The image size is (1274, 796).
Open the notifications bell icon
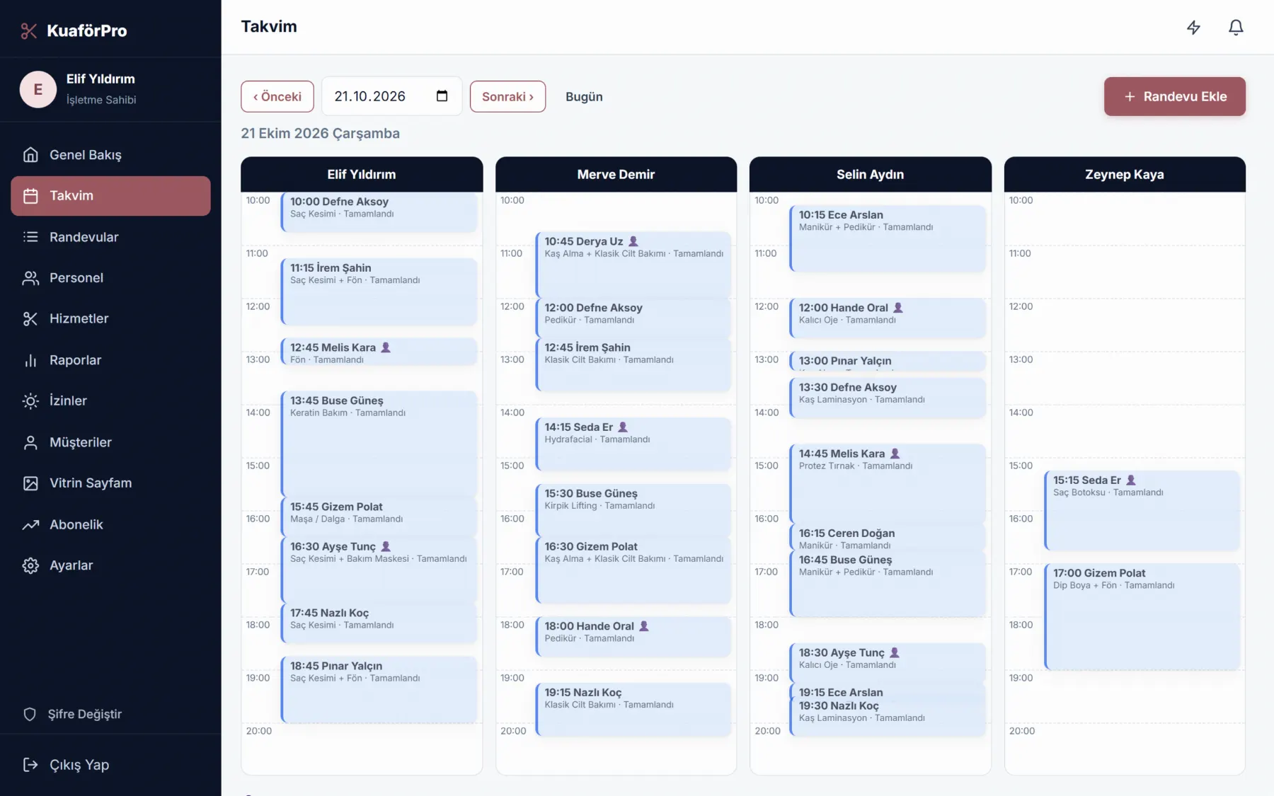tap(1236, 28)
